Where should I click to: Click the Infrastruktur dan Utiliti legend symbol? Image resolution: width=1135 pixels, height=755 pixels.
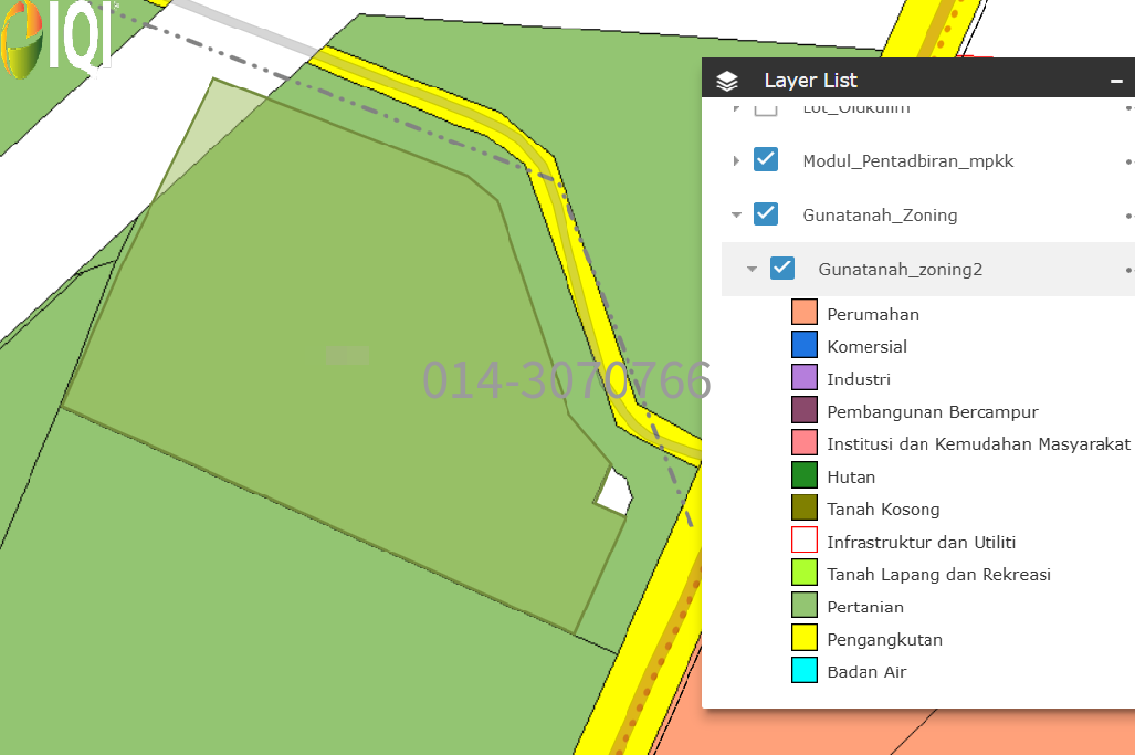pos(805,542)
